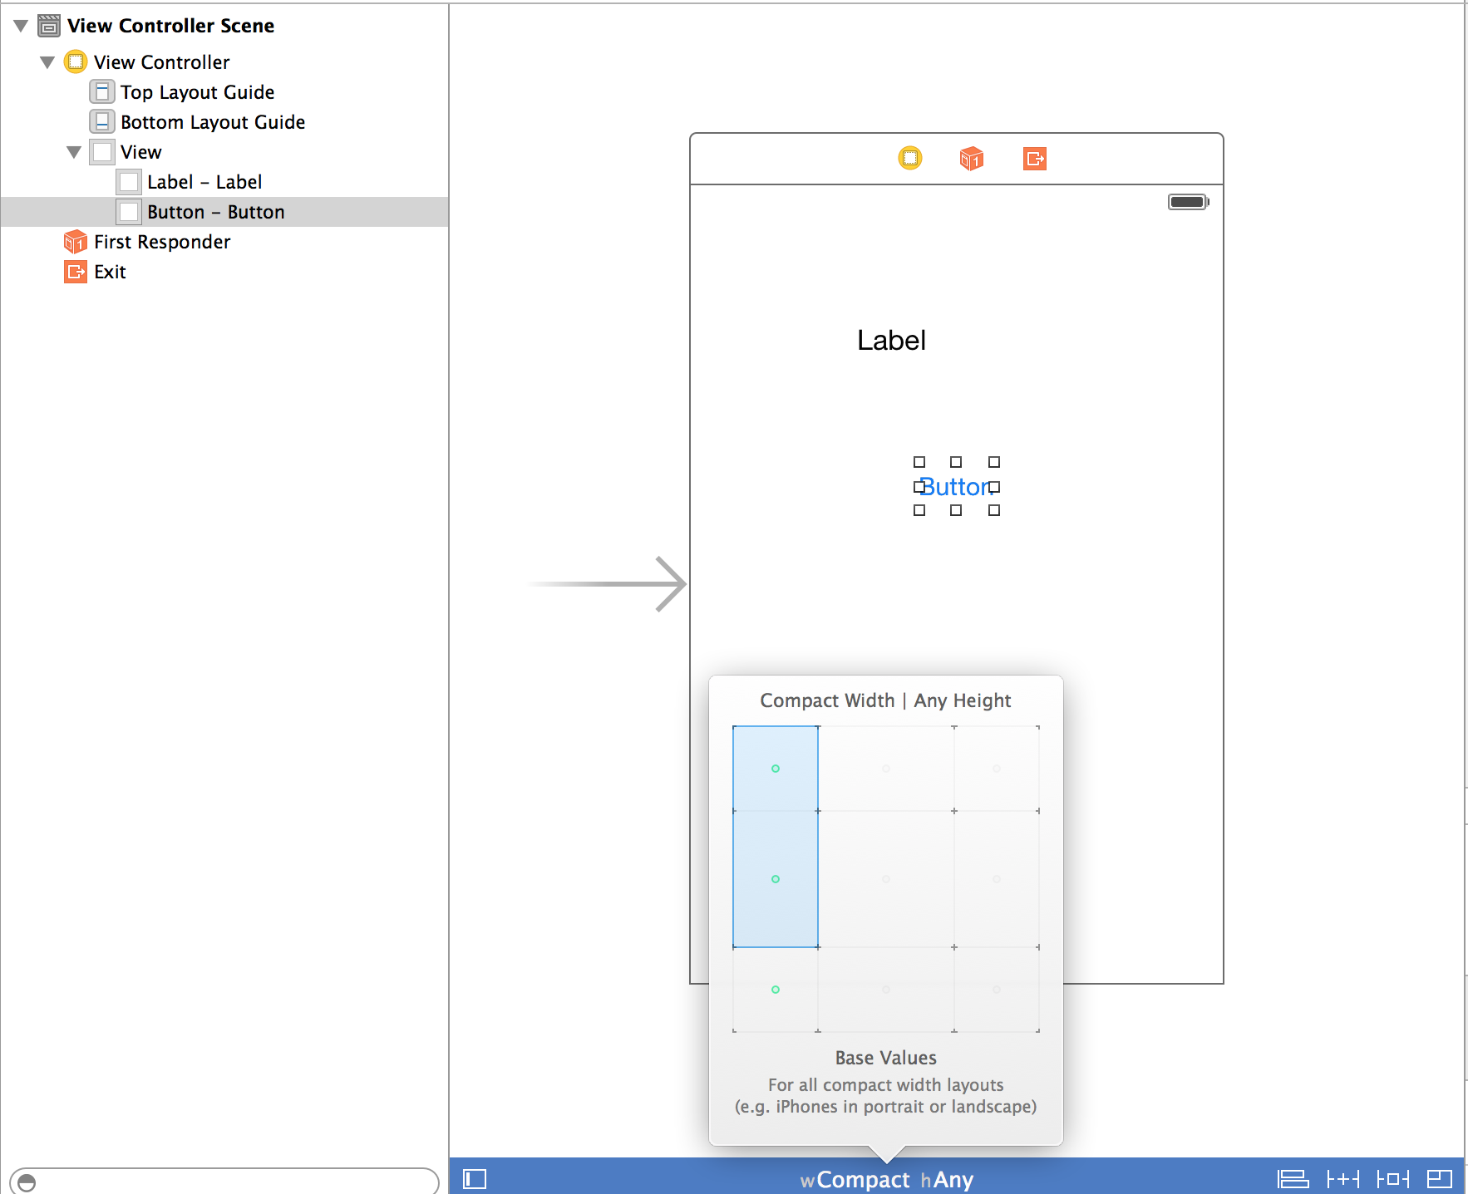Image resolution: width=1468 pixels, height=1194 pixels.
Task: Open the Pin constraints menu icon
Action: pos(1343,1179)
